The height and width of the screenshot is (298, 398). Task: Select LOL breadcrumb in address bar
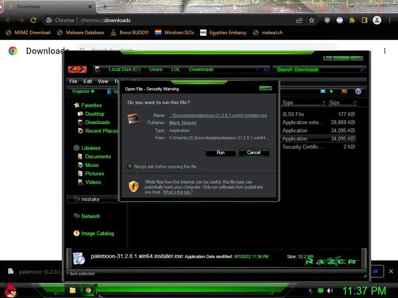(176, 69)
